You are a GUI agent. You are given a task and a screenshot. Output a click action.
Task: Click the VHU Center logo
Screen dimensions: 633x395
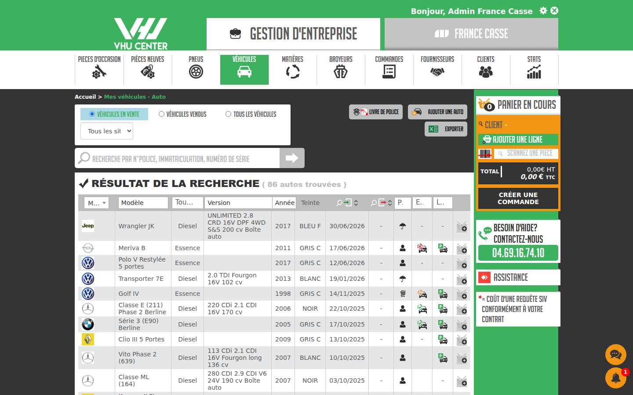pos(141,34)
